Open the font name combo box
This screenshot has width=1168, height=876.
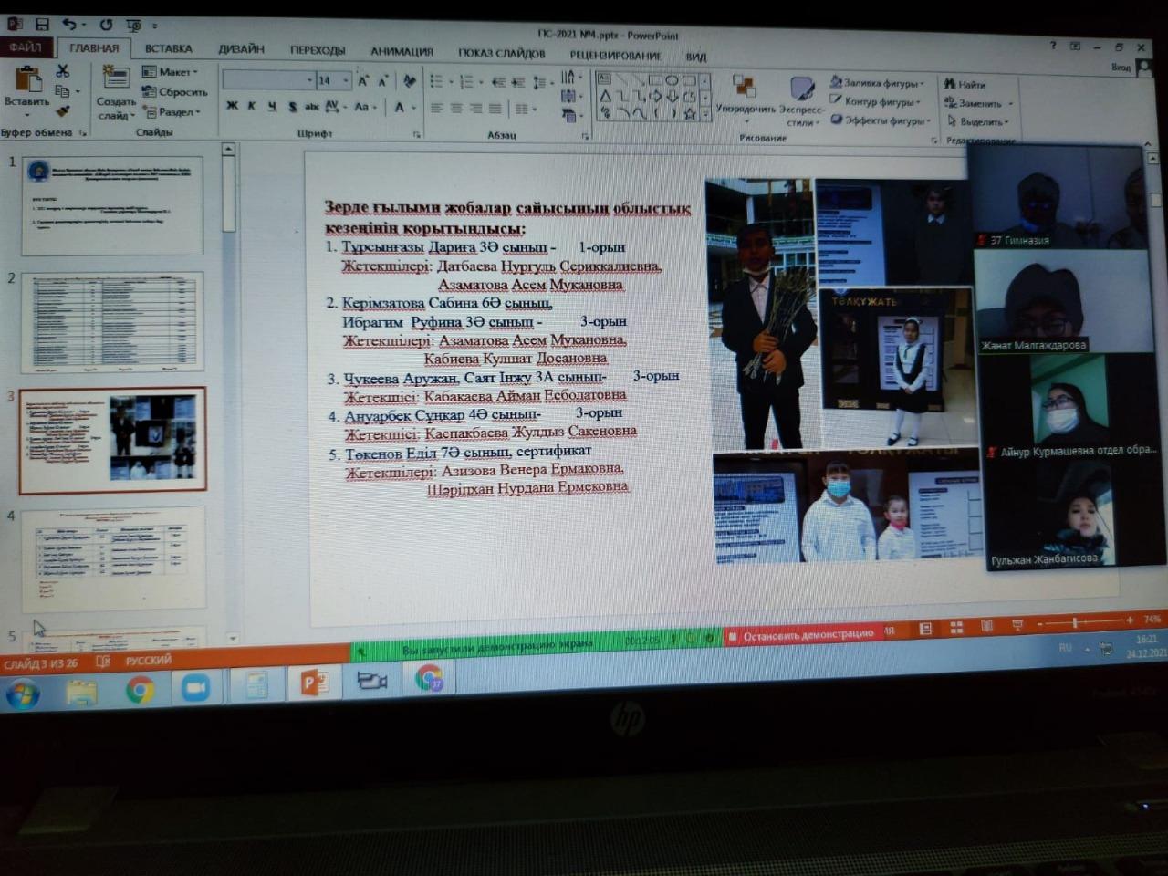pos(268,80)
